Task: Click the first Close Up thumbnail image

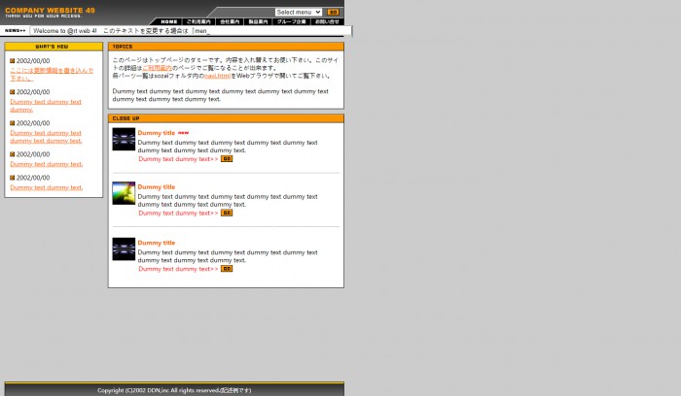Action: tap(124, 139)
